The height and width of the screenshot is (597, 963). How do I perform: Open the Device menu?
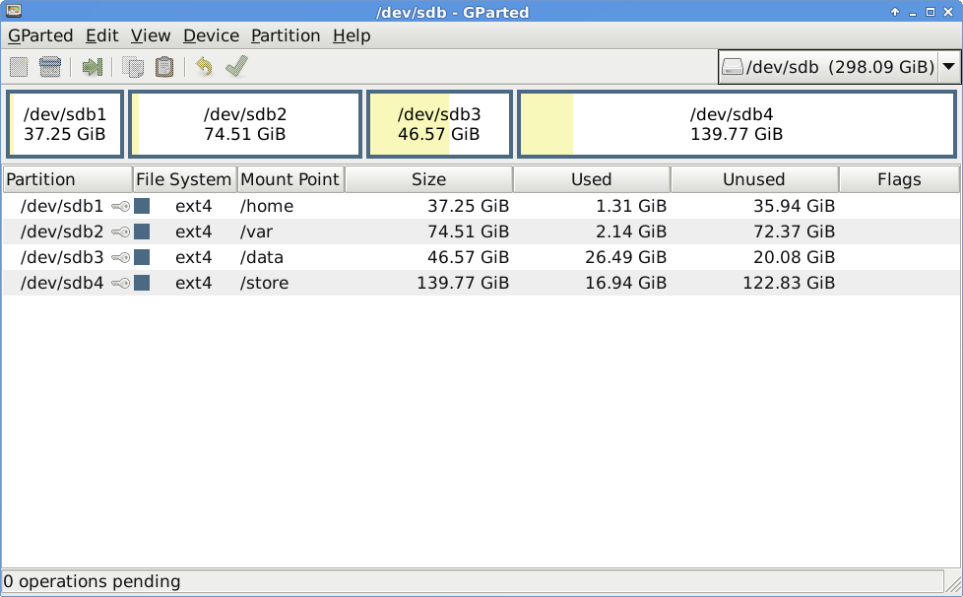[x=211, y=35]
